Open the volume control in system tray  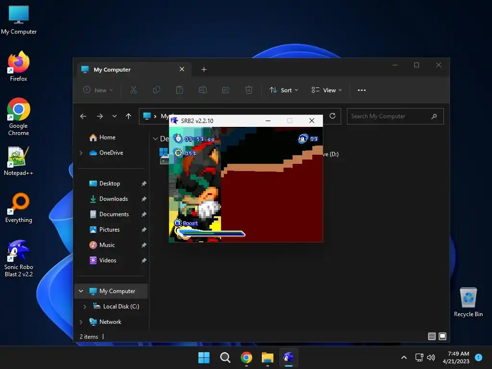431,357
